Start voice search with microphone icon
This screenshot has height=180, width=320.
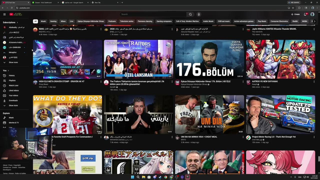tap(199, 14)
